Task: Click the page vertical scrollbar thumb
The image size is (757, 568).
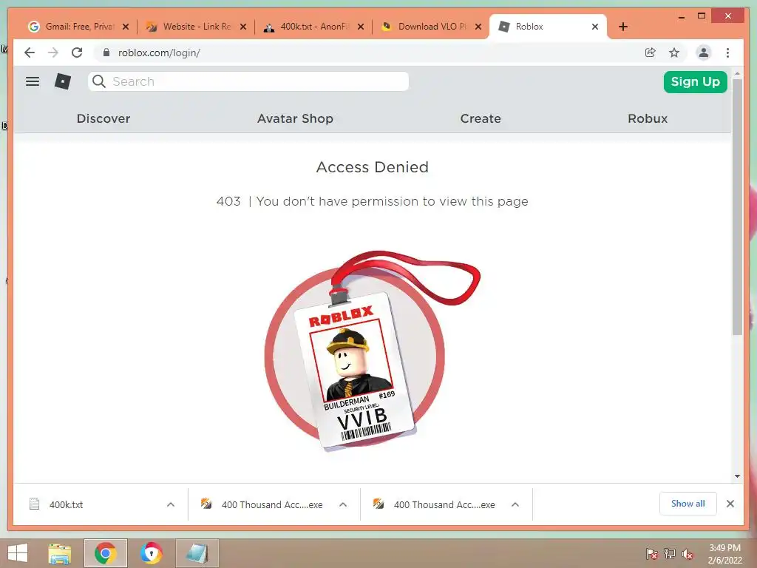Action: coord(737,207)
